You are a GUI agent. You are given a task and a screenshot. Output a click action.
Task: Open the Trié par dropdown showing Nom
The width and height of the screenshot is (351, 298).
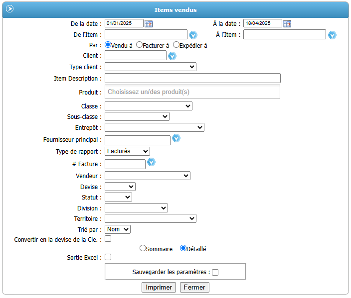(118, 229)
